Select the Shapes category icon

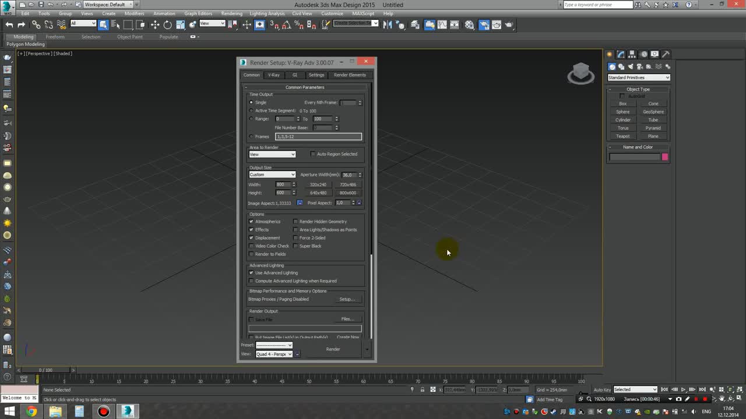(x=621, y=66)
